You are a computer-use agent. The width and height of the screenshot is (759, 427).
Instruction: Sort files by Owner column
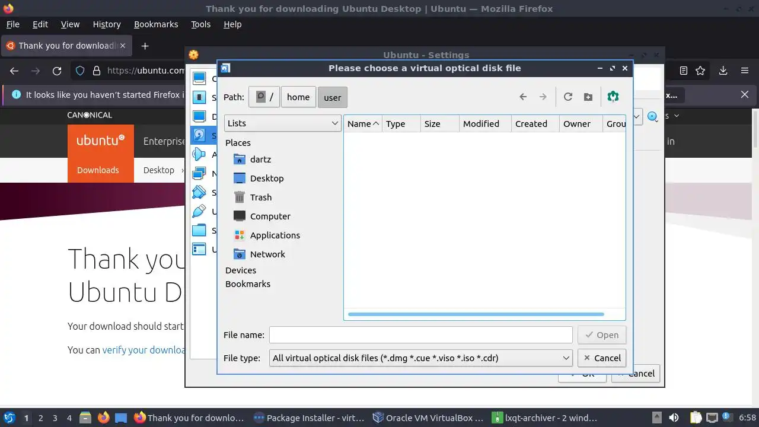click(581, 124)
